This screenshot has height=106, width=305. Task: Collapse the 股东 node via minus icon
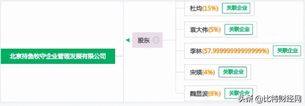(156, 40)
